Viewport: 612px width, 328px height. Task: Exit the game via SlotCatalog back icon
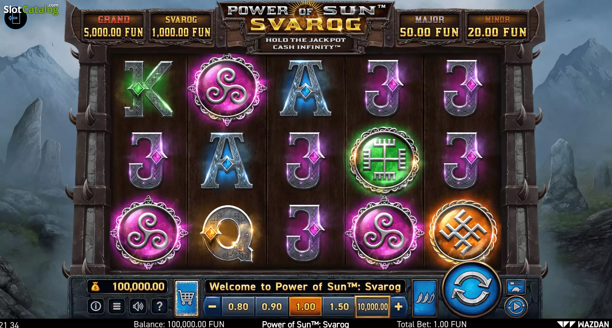(16, 18)
